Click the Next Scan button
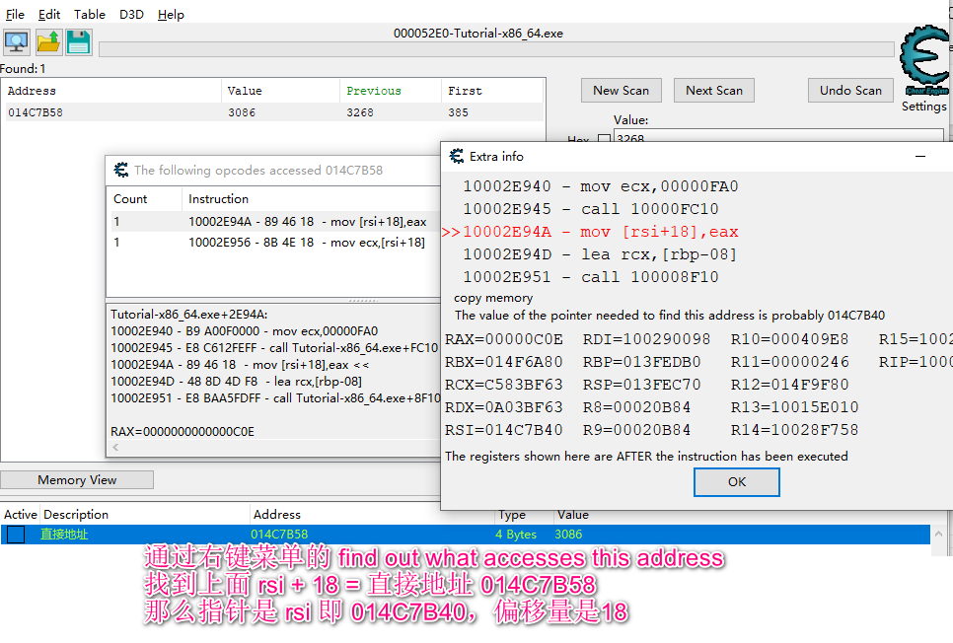This screenshot has width=953, height=643. [714, 90]
